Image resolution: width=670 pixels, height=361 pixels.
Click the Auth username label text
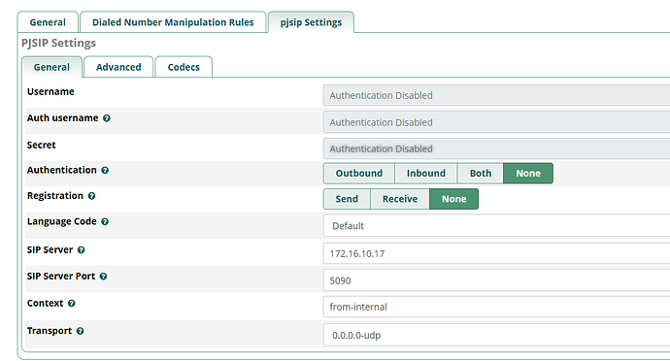(x=63, y=118)
